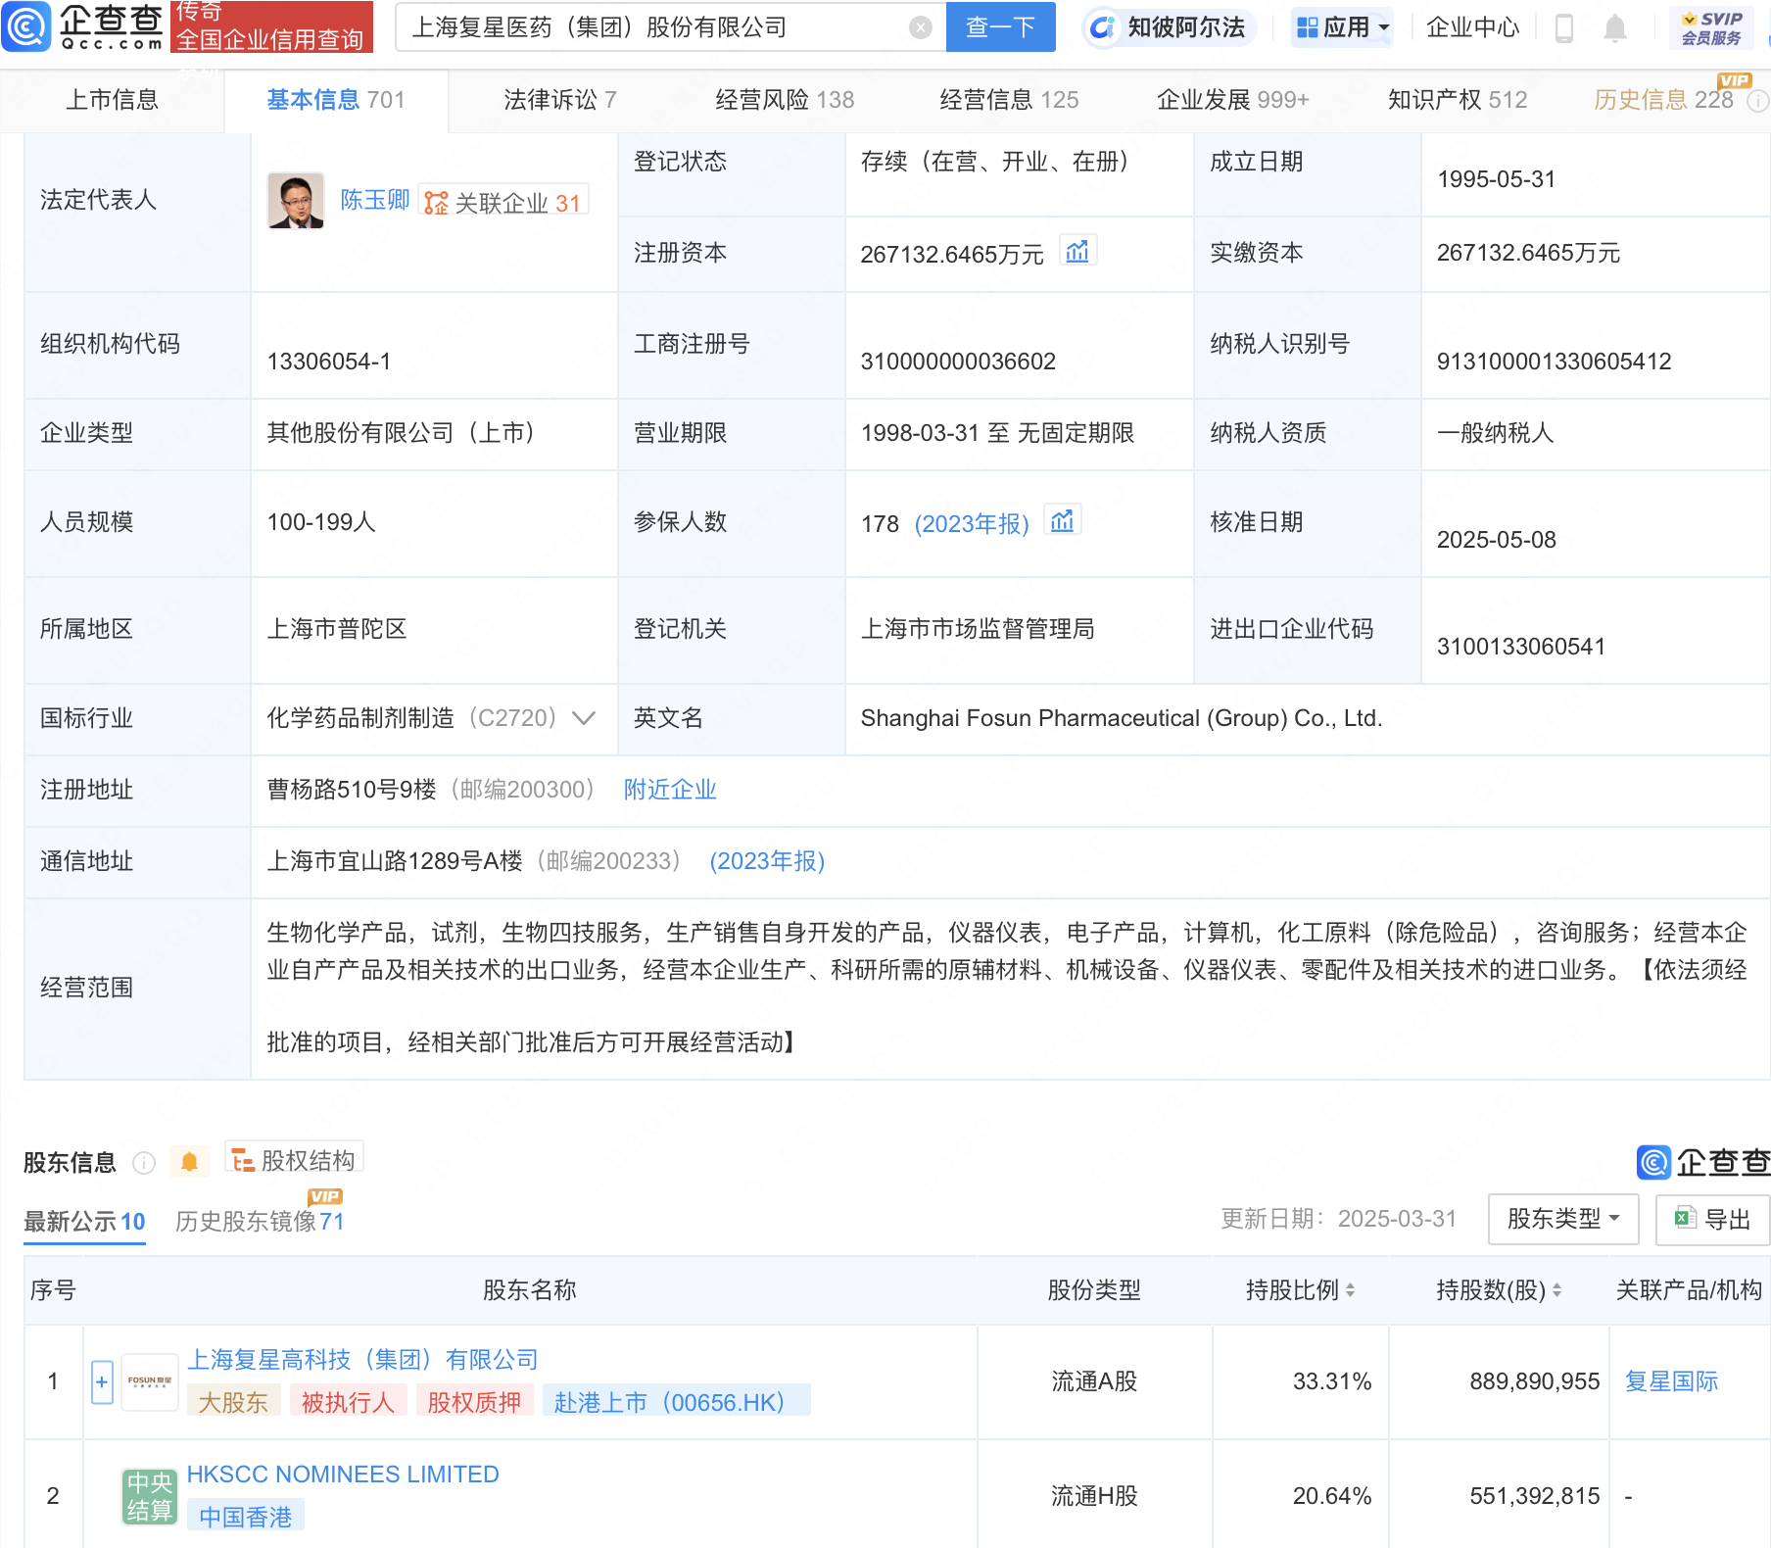Select English name Shanghai Fosun Pharmaceutical text
This screenshot has width=1771, height=1548.
pyautogui.click(x=1122, y=718)
